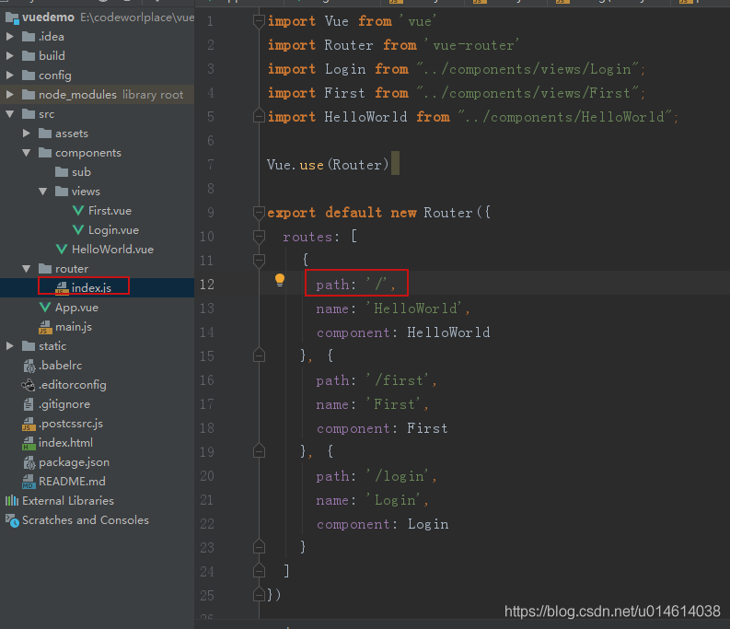Open App.vue from project tree
Image resolution: width=730 pixels, height=629 pixels.
(x=76, y=308)
